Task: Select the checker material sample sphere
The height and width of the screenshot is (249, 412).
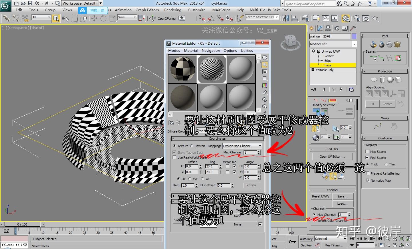Action: click(x=212, y=69)
